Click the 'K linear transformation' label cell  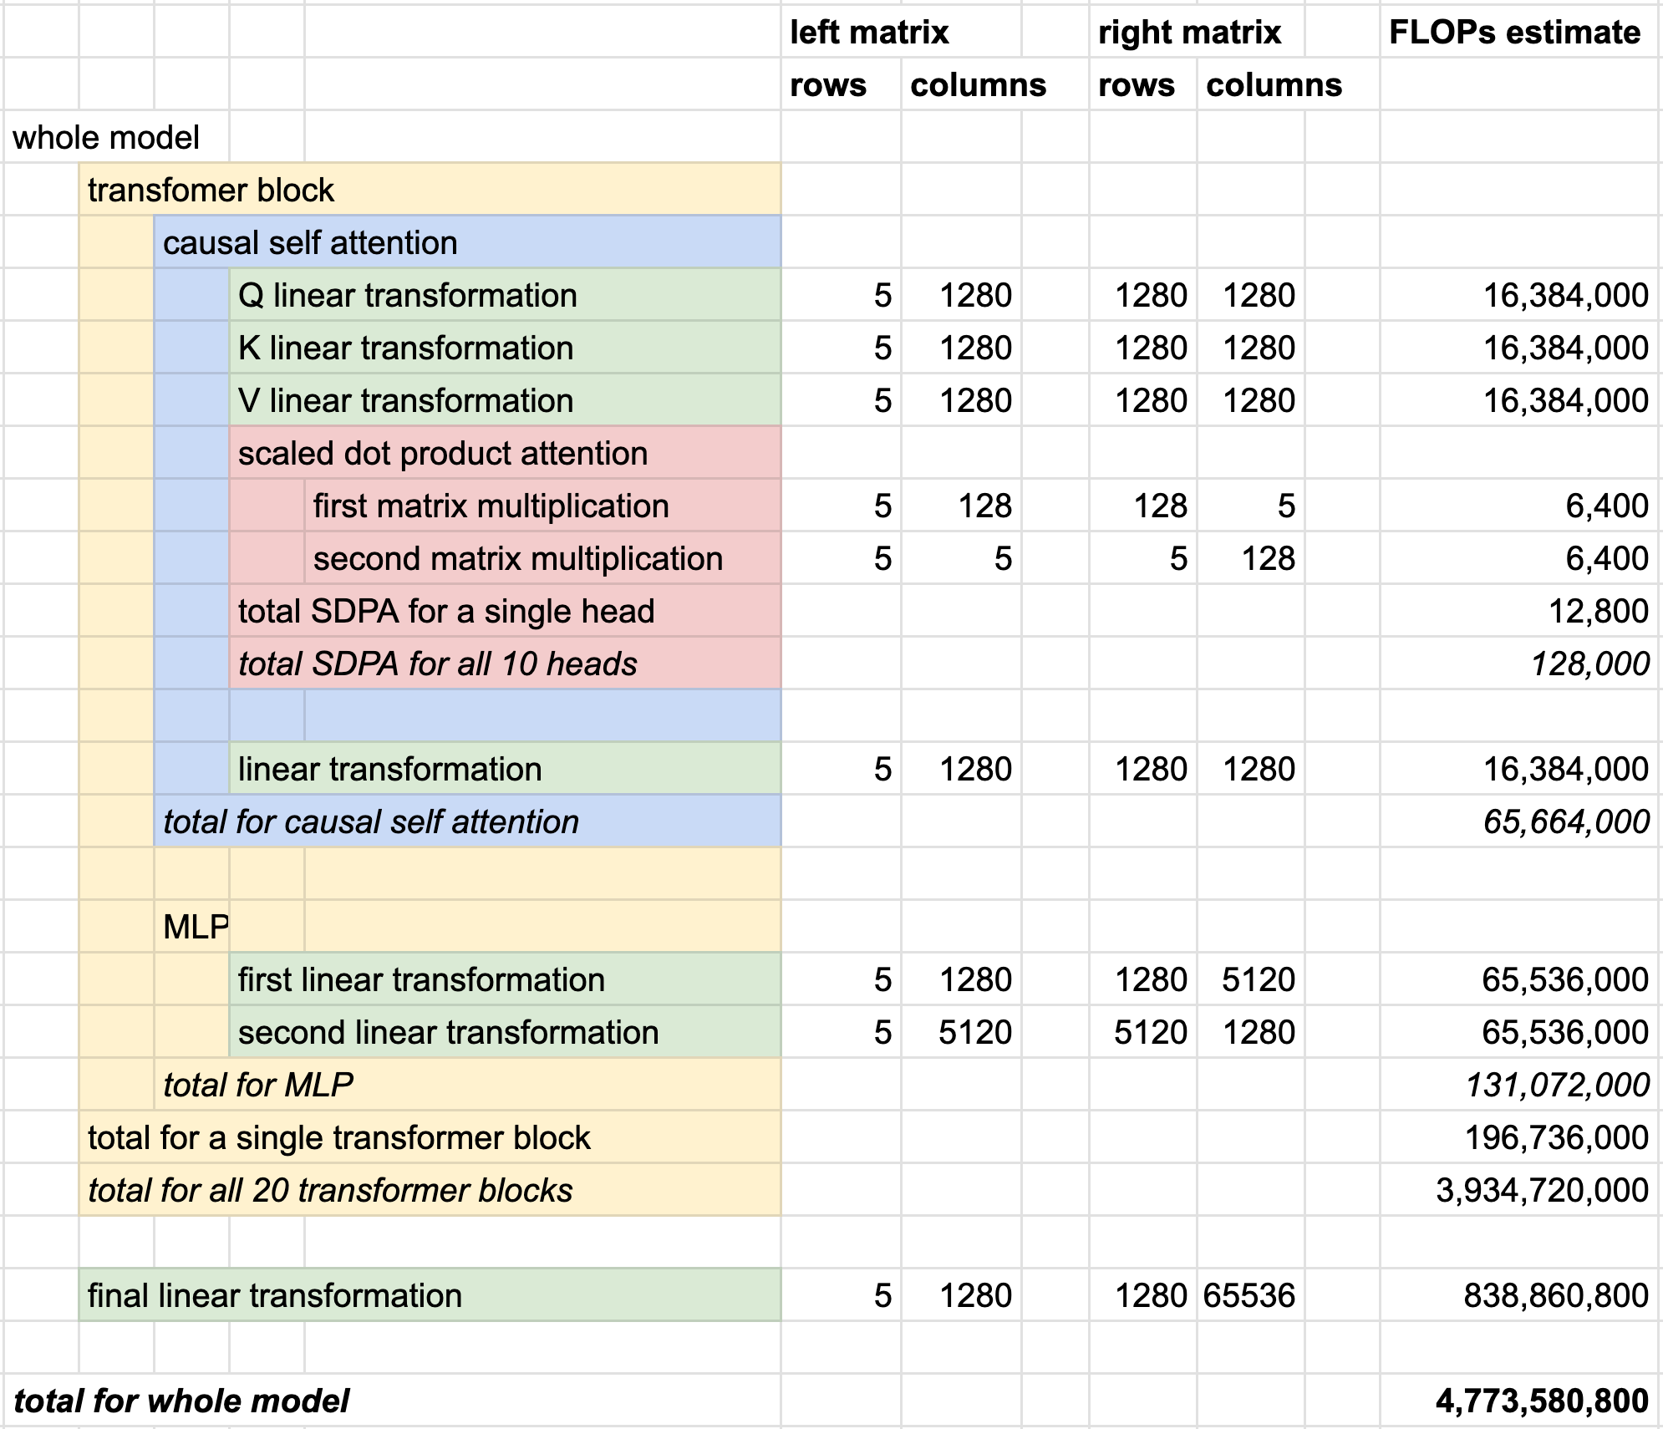406,348
